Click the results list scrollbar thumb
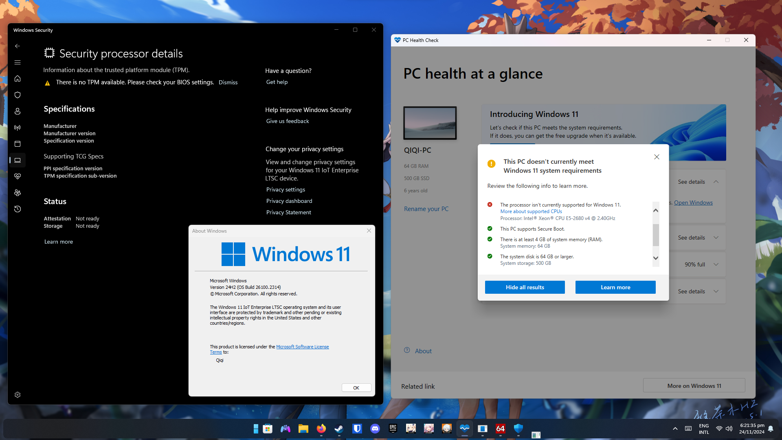The width and height of the screenshot is (782, 440). click(656, 235)
